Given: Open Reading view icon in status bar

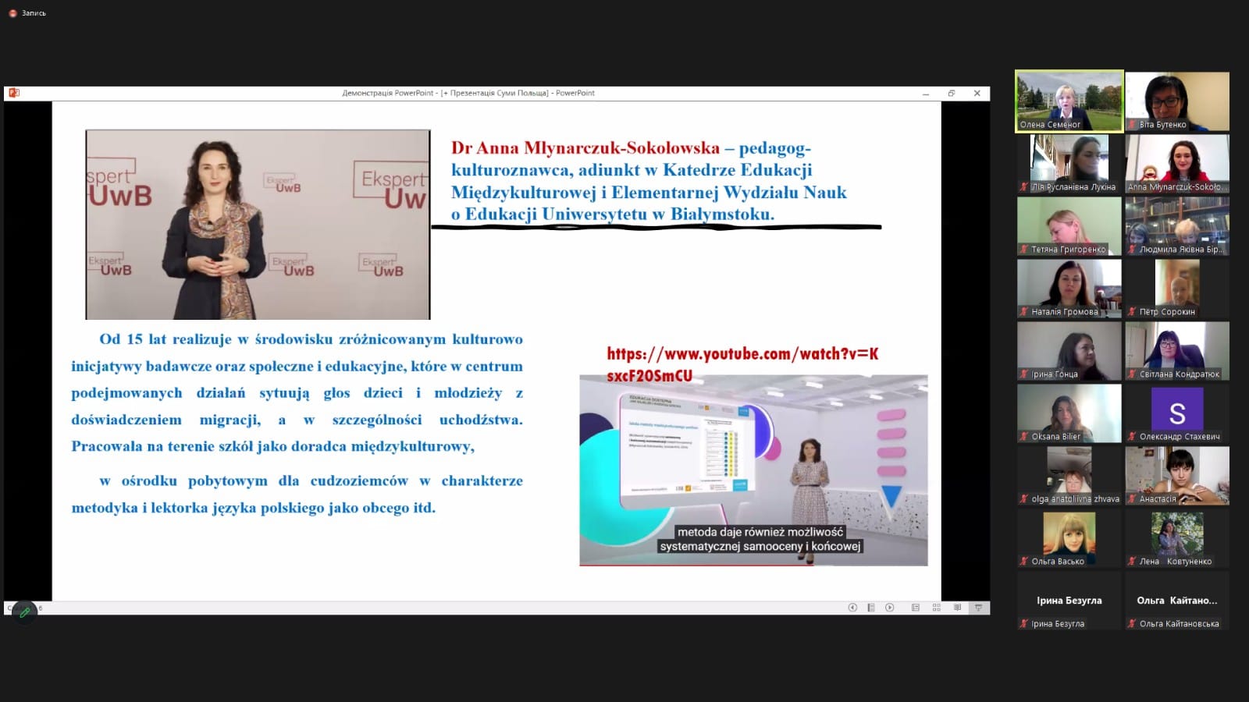Looking at the screenshot, I should pyautogui.click(x=957, y=608).
